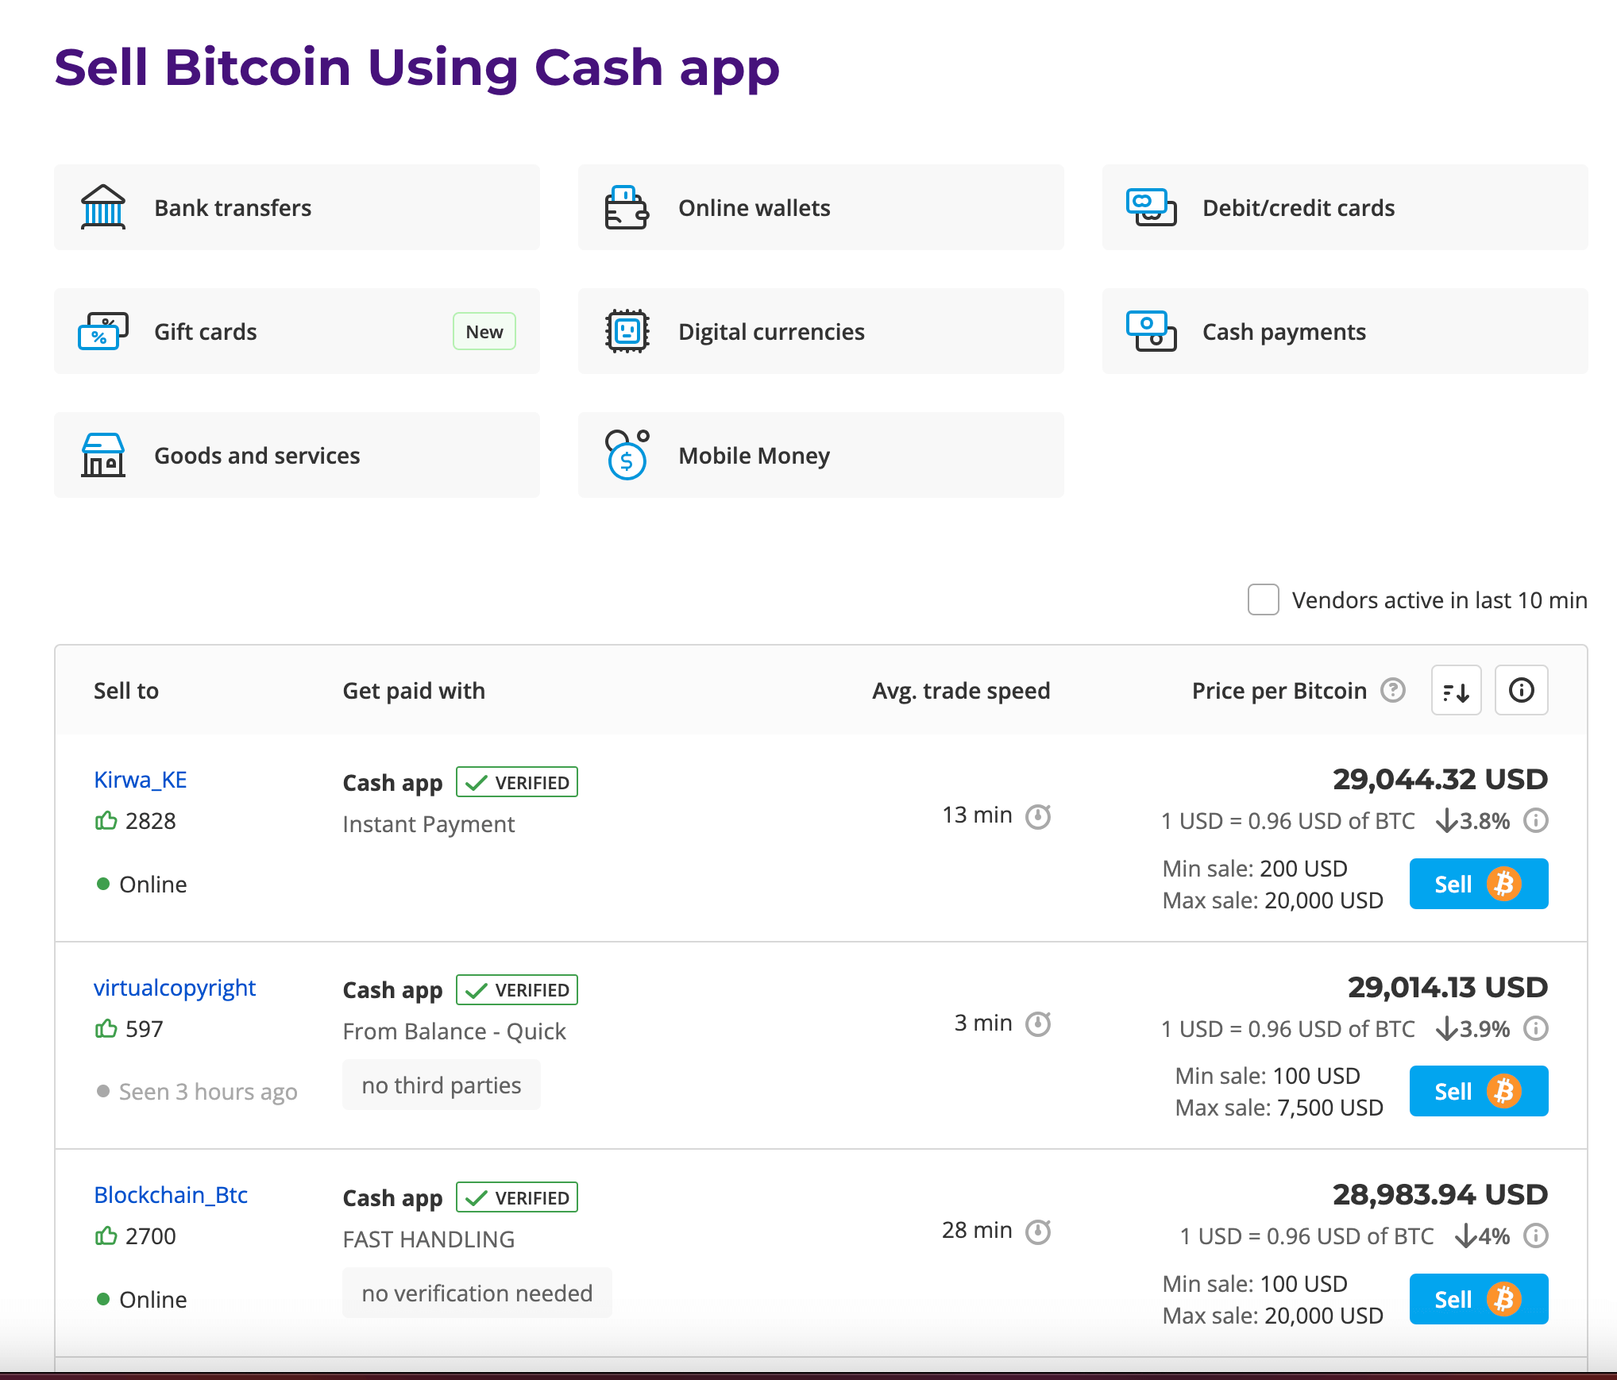Open the virtualcopyright vendor profile

(175, 988)
